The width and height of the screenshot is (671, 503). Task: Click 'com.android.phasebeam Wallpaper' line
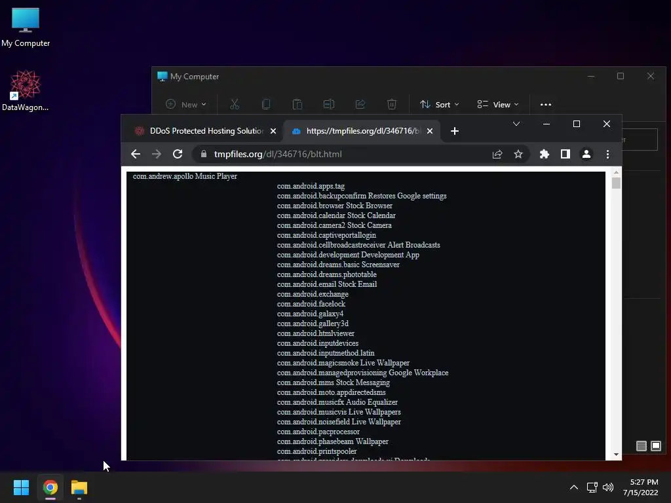(x=333, y=441)
